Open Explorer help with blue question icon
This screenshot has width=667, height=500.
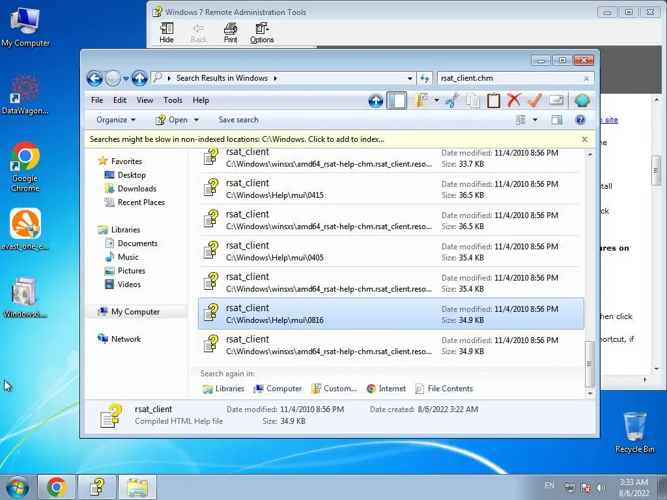click(580, 120)
